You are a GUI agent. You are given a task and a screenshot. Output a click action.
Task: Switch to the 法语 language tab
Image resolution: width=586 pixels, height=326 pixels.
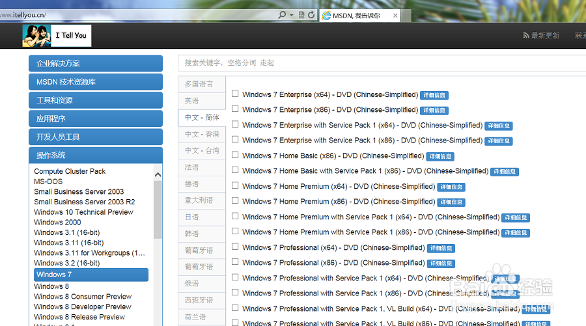[202, 167]
